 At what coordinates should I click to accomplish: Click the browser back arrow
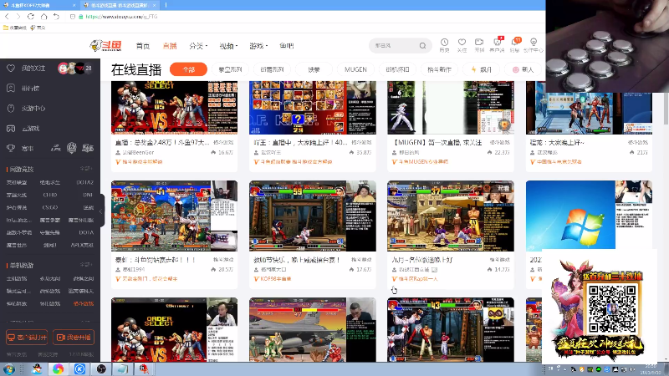(x=7, y=16)
